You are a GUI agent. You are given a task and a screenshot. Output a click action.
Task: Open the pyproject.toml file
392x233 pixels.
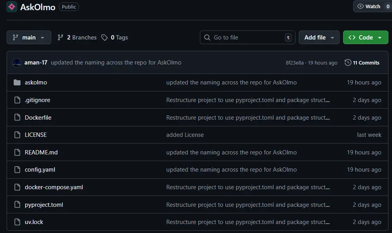click(44, 205)
